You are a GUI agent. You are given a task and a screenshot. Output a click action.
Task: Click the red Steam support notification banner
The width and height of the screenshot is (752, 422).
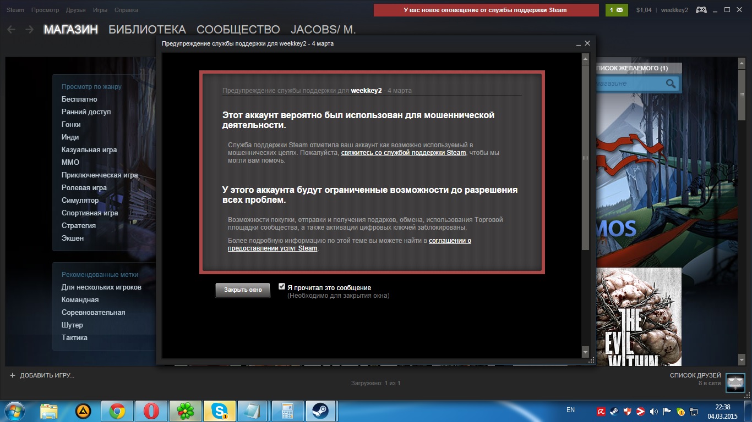pos(486,10)
